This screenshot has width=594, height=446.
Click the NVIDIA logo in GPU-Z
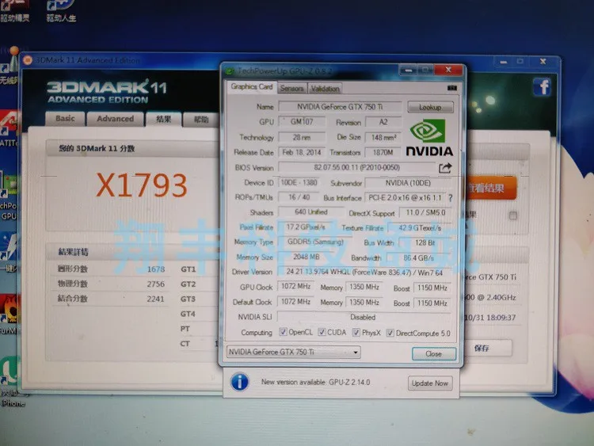tap(429, 138)
